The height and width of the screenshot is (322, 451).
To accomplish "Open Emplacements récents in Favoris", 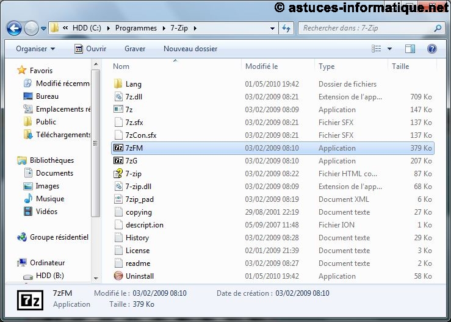I will (x=57, y=109).
